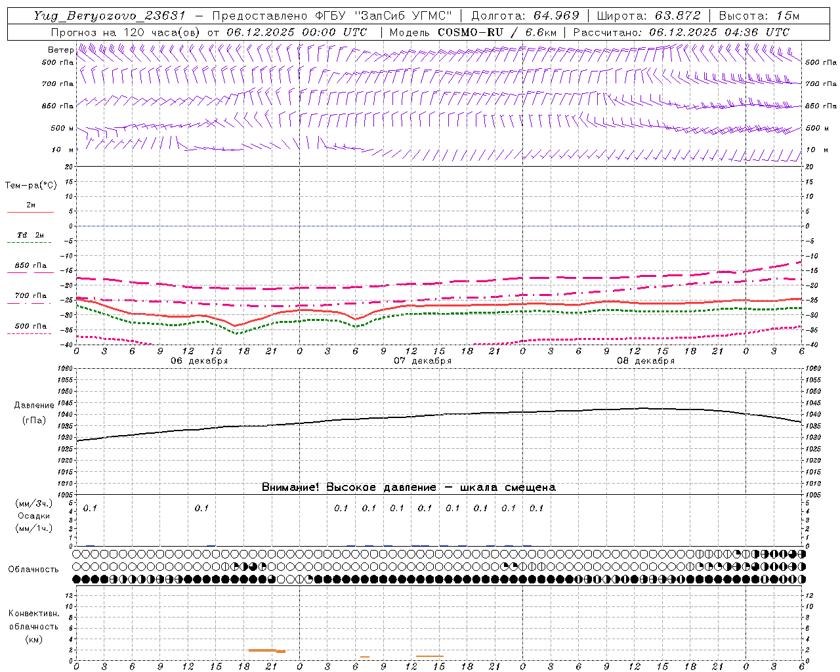
Task: Click the 08 декабря date label
Action: (646, 361)
